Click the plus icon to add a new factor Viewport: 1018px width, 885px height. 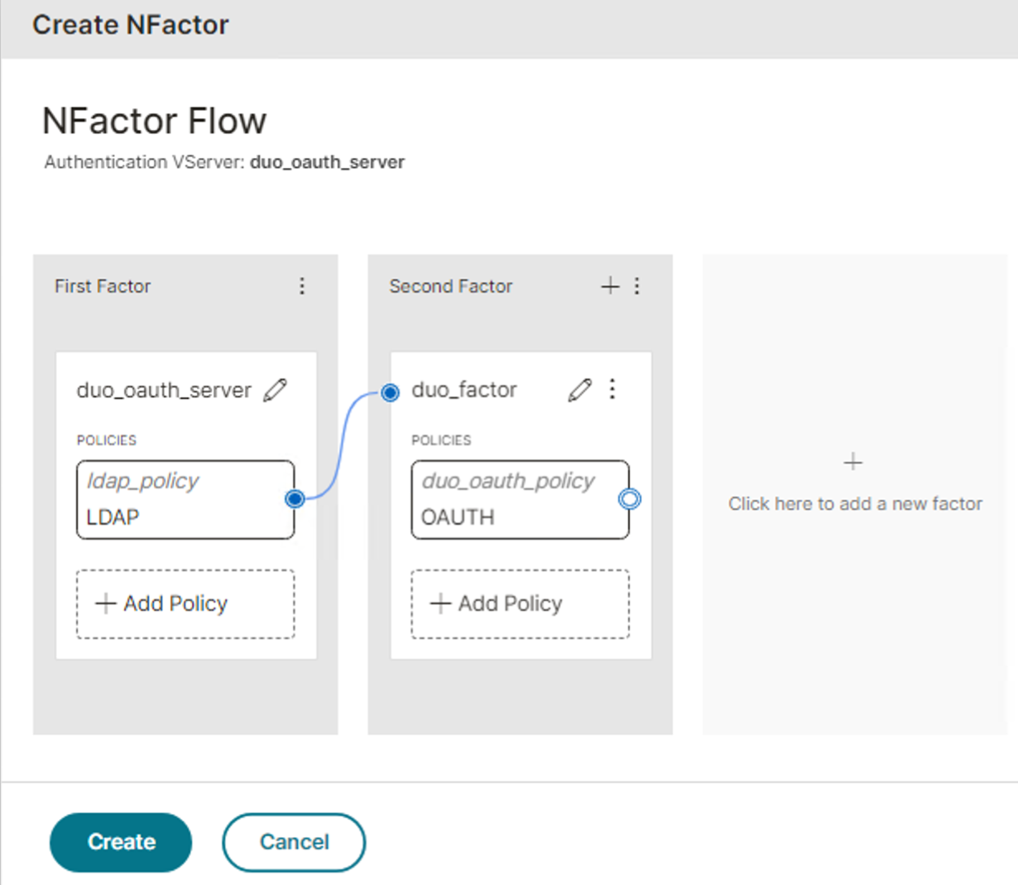(853, 462)
